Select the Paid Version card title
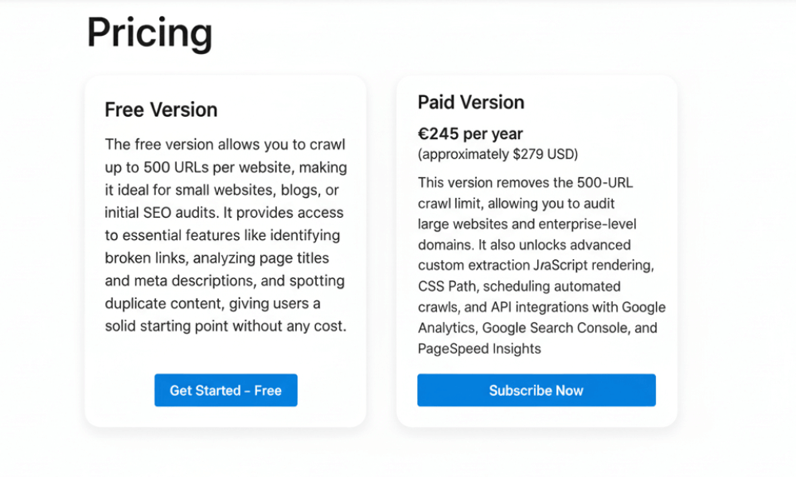 tap(470, 103)
